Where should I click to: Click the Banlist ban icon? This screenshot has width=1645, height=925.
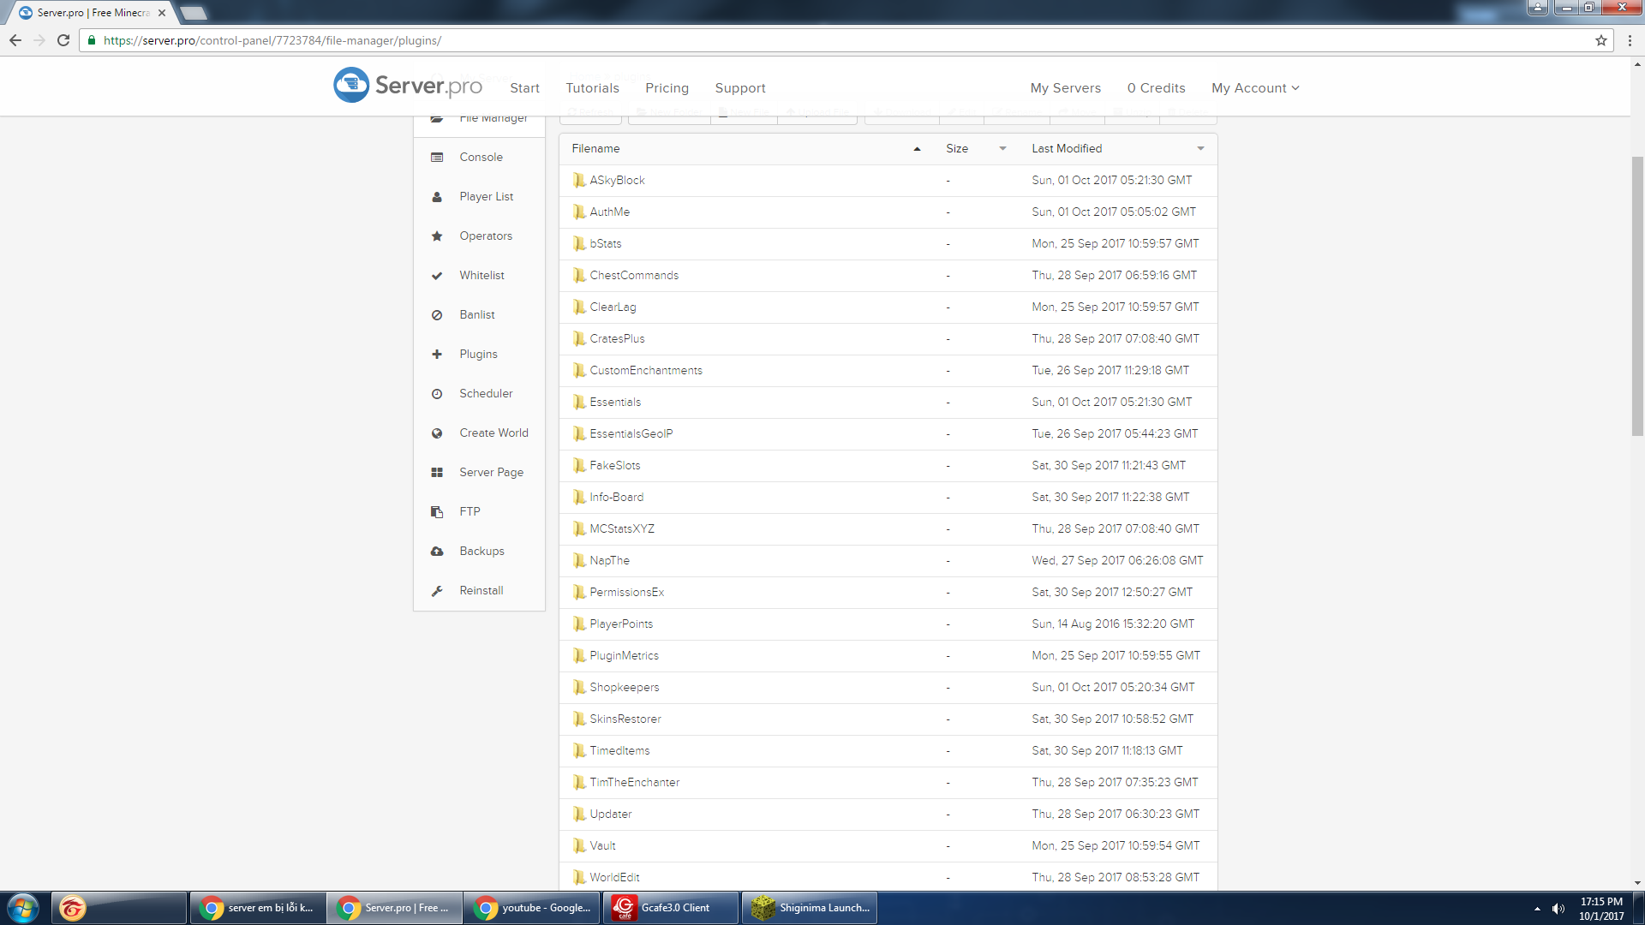437,315
